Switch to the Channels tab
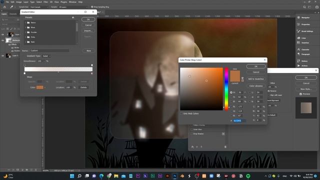Image resolution: width=320 pixels, height=180 pixels. pos(13,14)
